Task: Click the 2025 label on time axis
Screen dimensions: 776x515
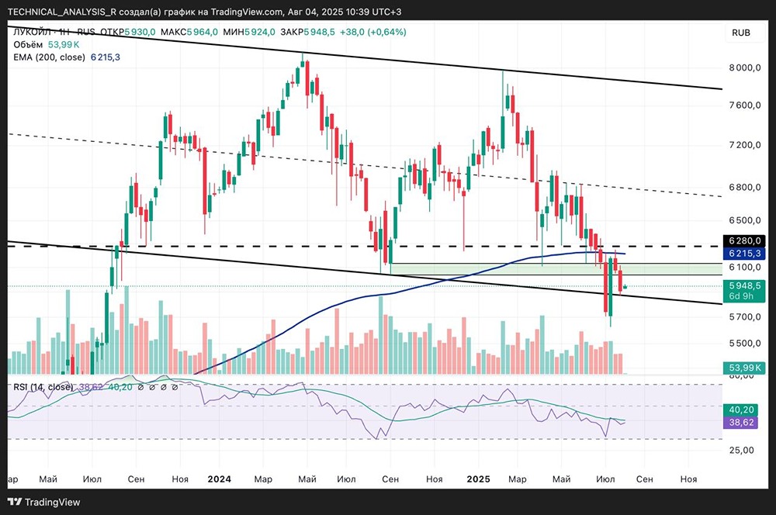Action: click(479, 479)
